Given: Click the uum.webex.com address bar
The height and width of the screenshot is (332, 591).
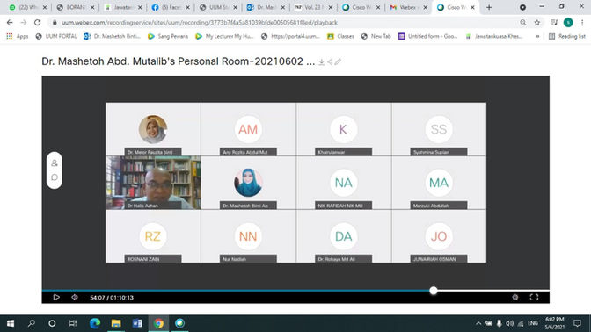Looking at the screenshot, I should click(x=200, y=23).
